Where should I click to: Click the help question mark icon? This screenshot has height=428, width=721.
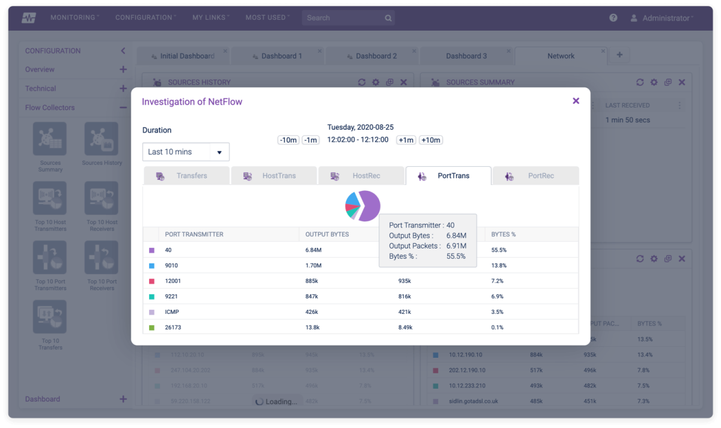pos(613,17)
